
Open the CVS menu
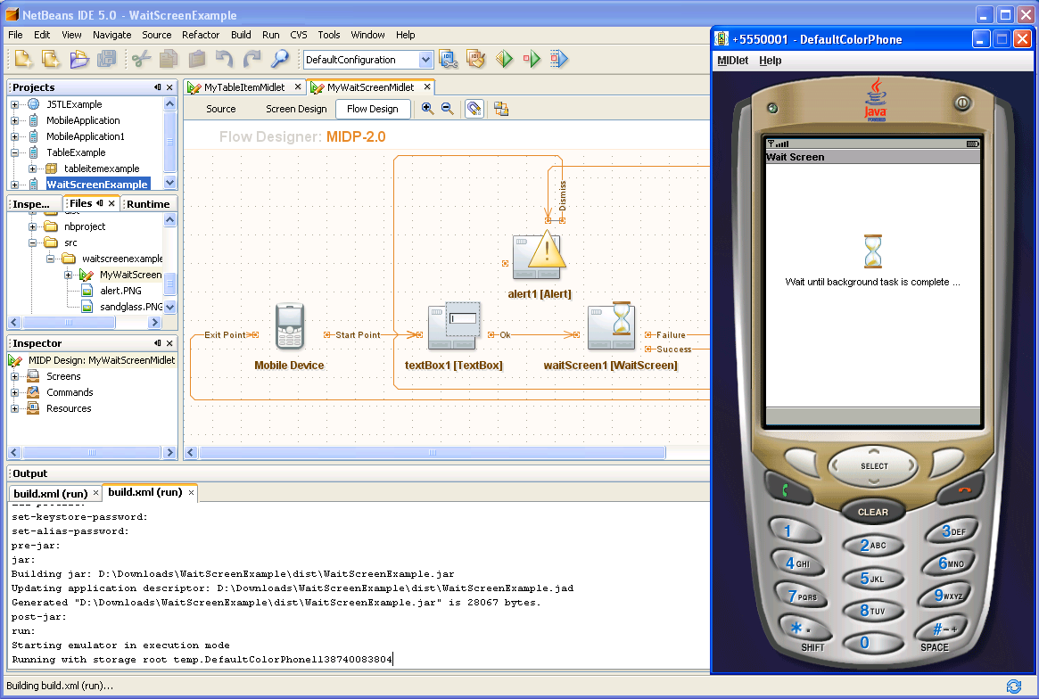point(299,35)
